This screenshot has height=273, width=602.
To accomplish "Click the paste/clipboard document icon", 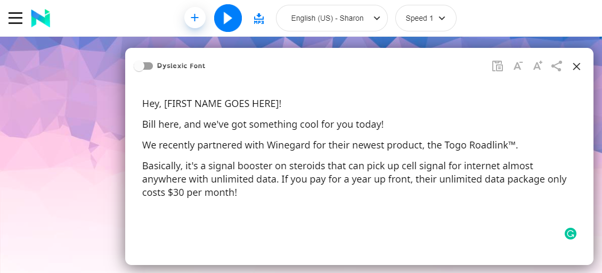I will 498,66.
